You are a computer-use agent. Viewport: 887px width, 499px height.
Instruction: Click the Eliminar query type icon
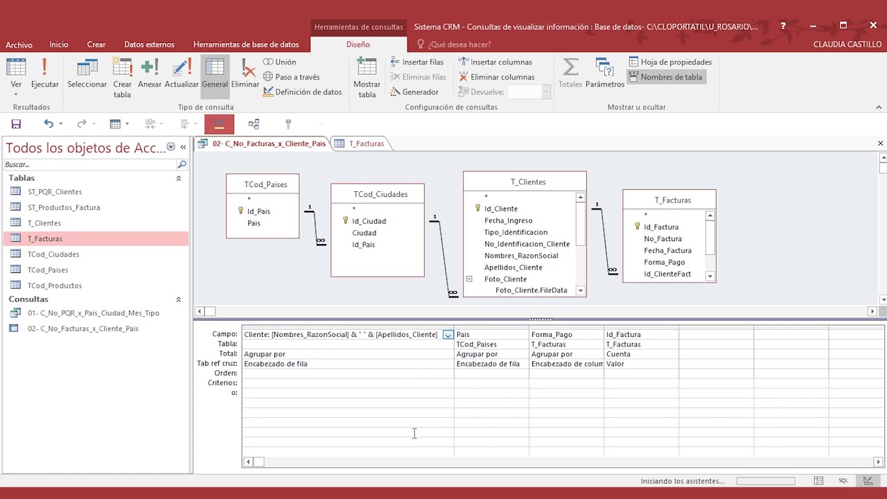(x=245, y=75)
